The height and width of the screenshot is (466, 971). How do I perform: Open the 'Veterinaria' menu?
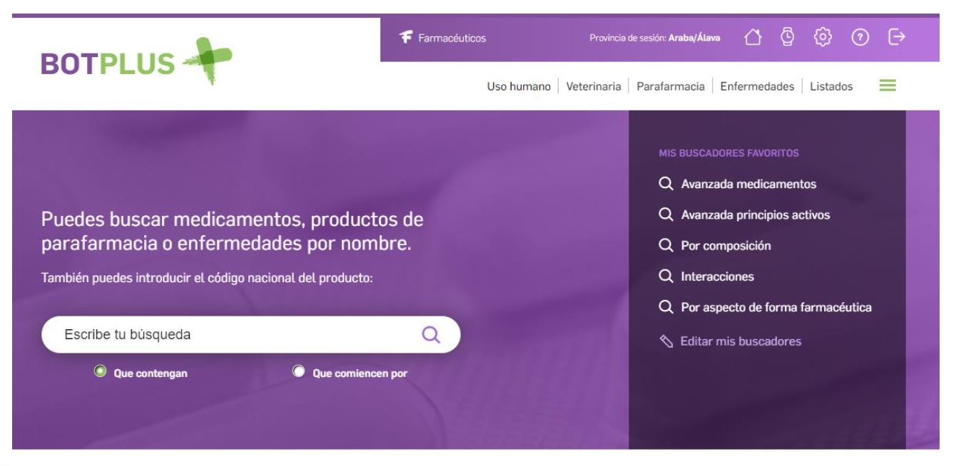pos(593,87)
